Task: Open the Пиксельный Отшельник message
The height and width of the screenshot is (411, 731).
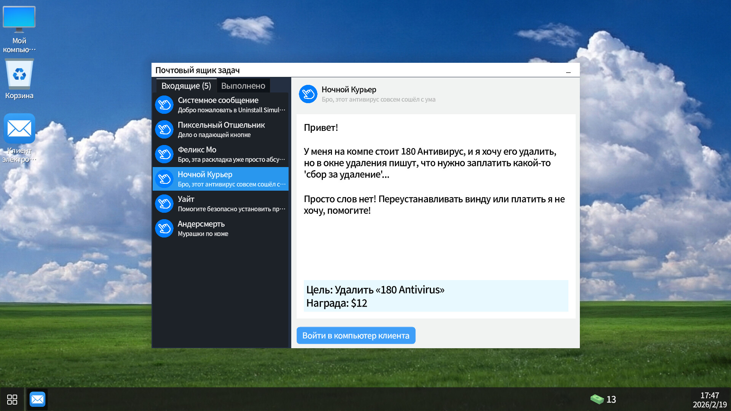Action: point(221,129)
